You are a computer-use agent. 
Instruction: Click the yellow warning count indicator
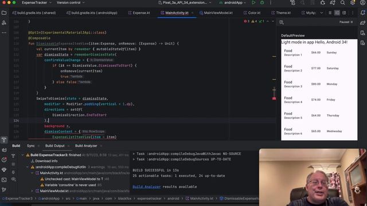point(254,21)
